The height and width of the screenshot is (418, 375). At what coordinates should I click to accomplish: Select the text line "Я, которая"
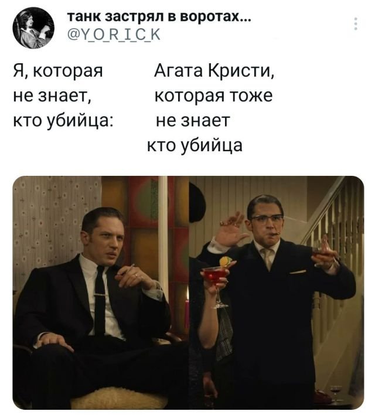tap(58, 72)
